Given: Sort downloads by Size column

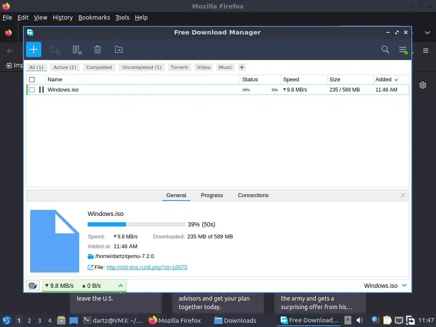Looking at the screenshot, I should [350, 80].
